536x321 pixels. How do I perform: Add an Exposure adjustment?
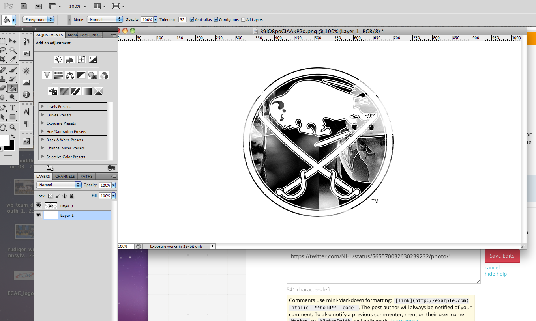tap(93, 60)
